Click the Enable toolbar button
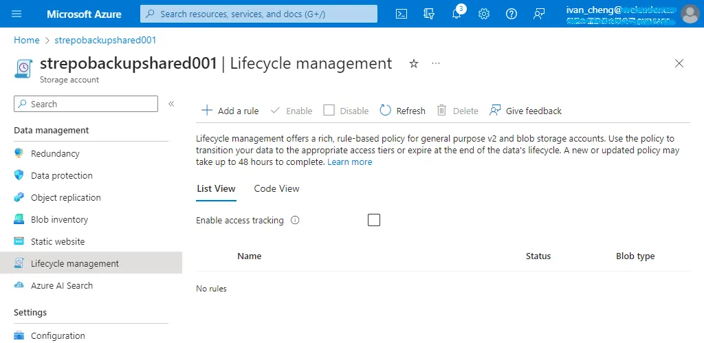The width and height of the screenshot is (704, 343). click(x=291, y=111)
